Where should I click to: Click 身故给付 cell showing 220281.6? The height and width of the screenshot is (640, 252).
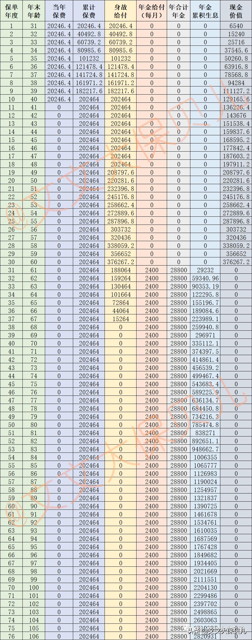pyautogui.click(x=121, y=180)
